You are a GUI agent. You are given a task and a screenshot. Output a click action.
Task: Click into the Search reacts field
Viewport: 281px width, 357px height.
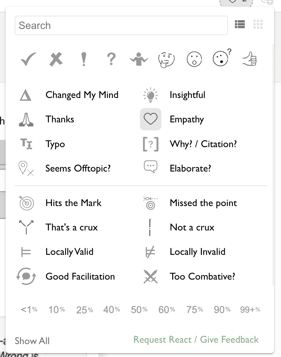tap(121, 25)
